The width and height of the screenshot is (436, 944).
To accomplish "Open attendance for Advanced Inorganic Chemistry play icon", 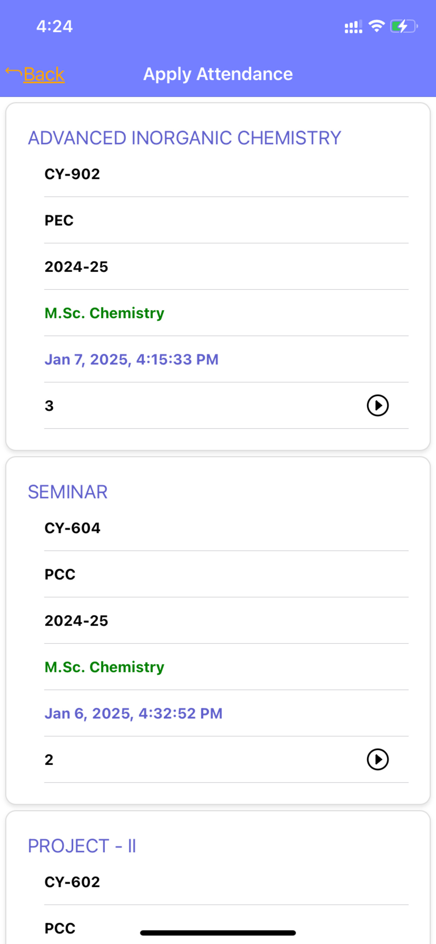I will [377, 405].
